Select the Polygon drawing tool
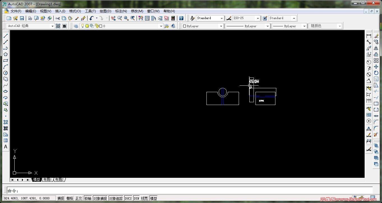 [x=6, y=54]
